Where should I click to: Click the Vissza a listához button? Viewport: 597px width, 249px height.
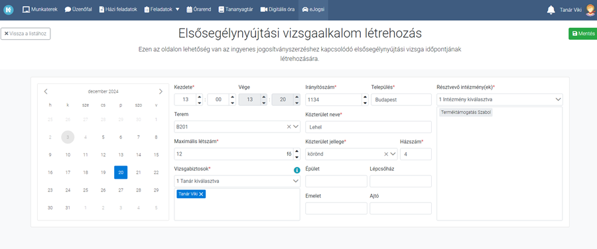25,34
